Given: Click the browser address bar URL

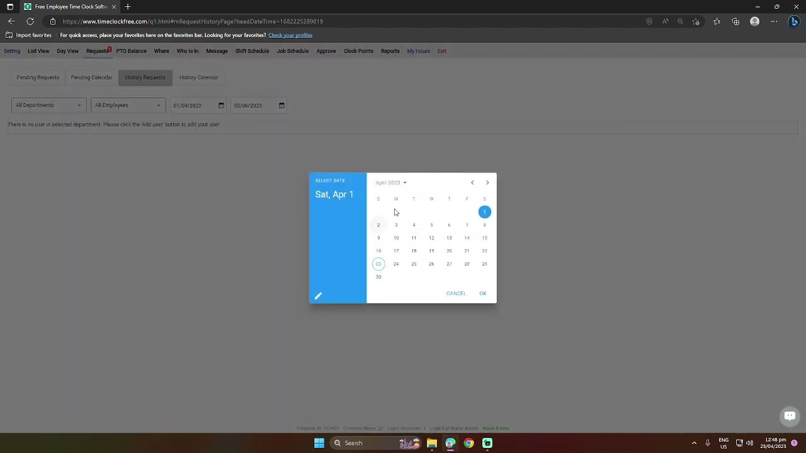Looking at the screenshot, I should click(193, 21).
